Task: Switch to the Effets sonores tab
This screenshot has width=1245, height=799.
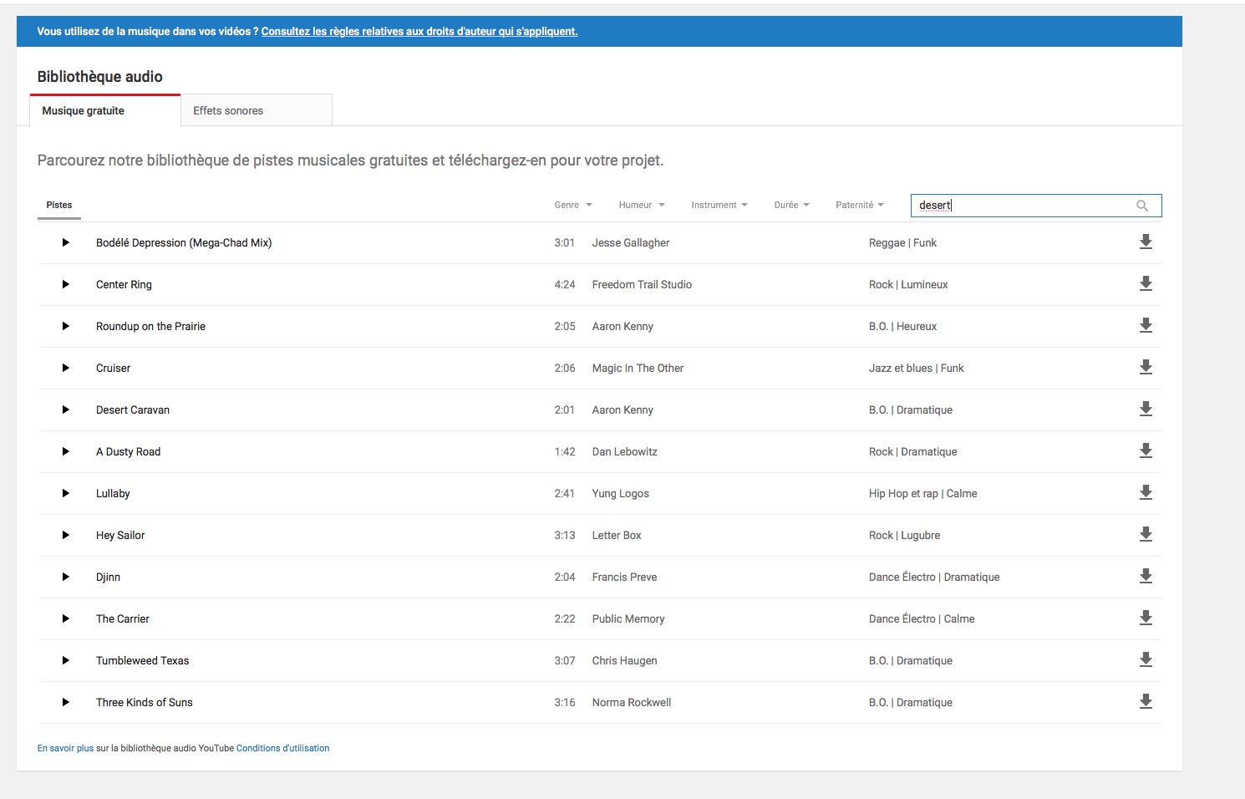Action: pos(257,110)
